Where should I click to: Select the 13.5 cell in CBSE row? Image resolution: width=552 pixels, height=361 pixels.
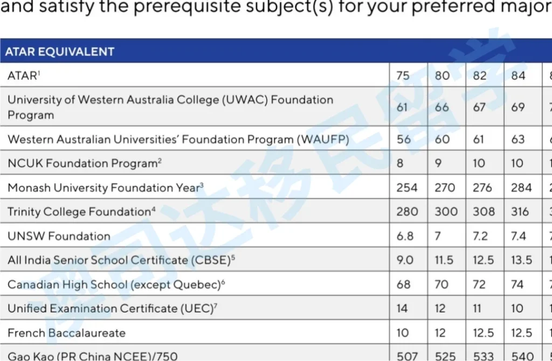[521, 260]
